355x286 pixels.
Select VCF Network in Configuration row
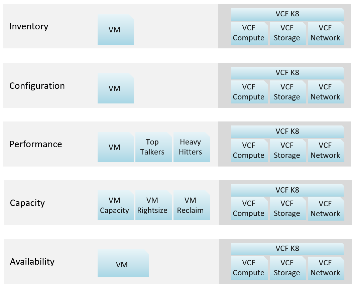[x=326, y=92]
